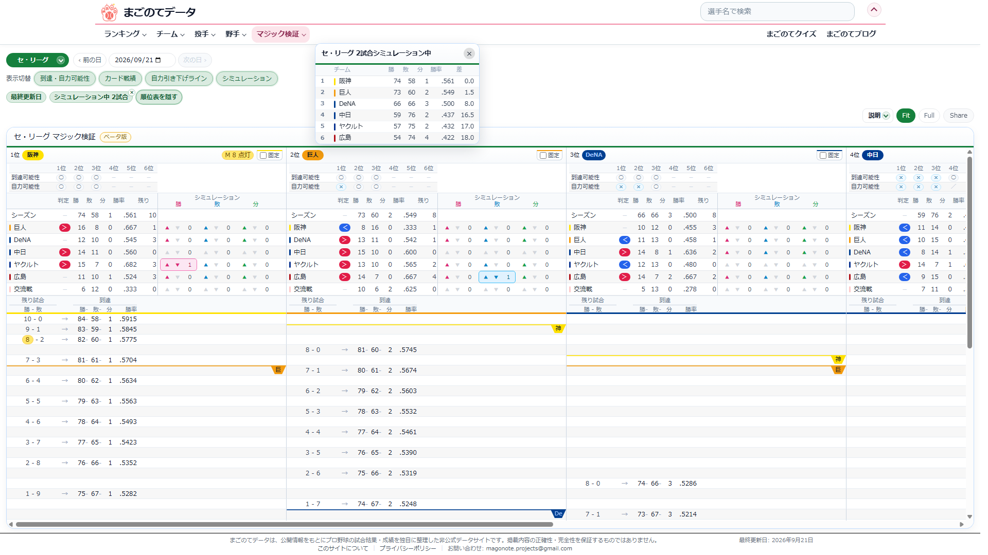Check the 固定 box for 阪神
988x555 pixels.
263,155
